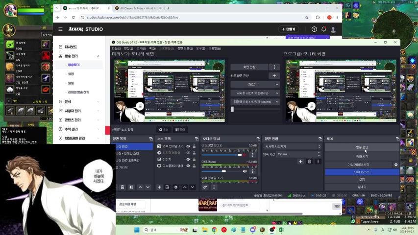Click the 녹화 시작 start recording button
Image resolution: width=418 pixels, height=235 pixels.
361,156
